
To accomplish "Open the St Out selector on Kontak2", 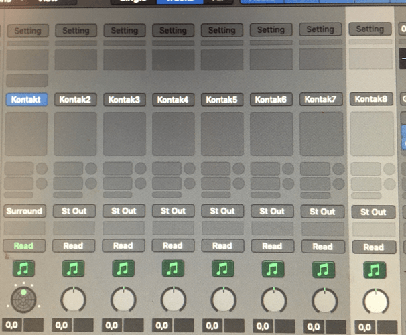I will [x=74, y=211].
